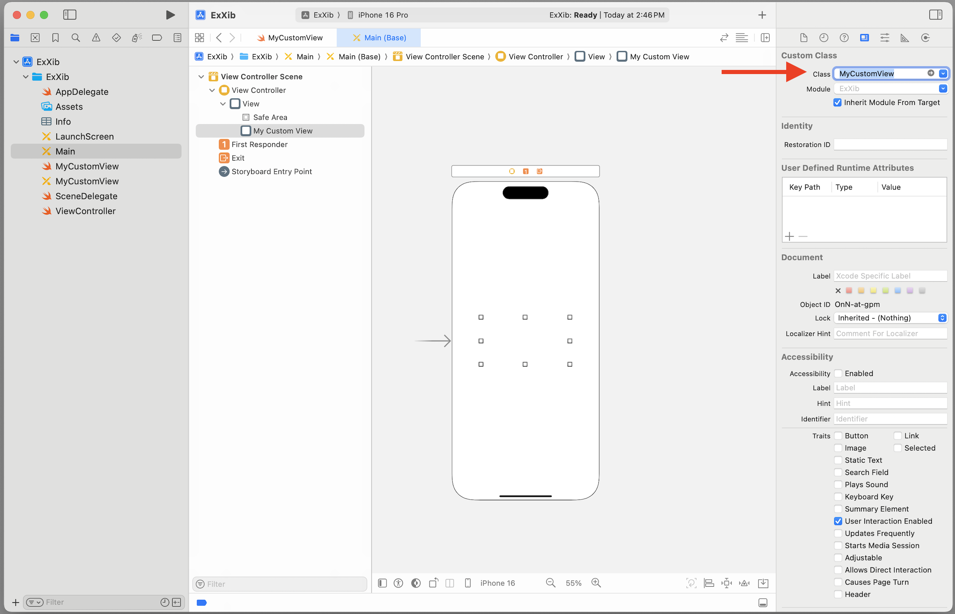Image resolution: width=955 pixels, height=614 pixels.
Task: Collapse the View Controller Scene disclosure
Action: tap(202, 77)
